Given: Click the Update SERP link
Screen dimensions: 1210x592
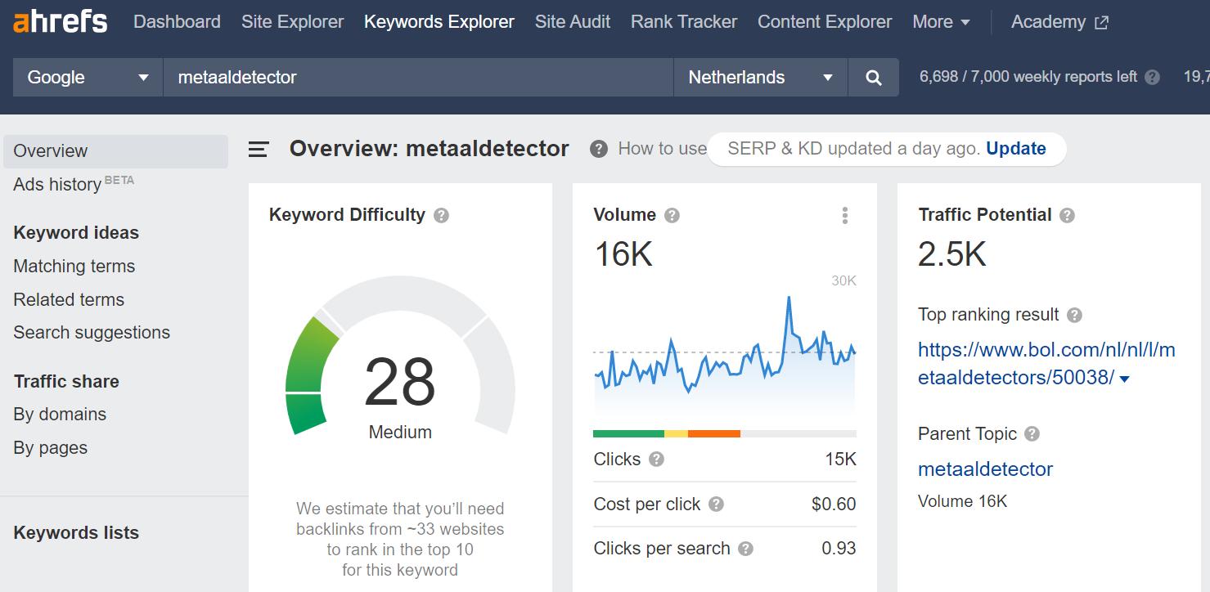Looking at the screenshot, I should (1016, 149).
